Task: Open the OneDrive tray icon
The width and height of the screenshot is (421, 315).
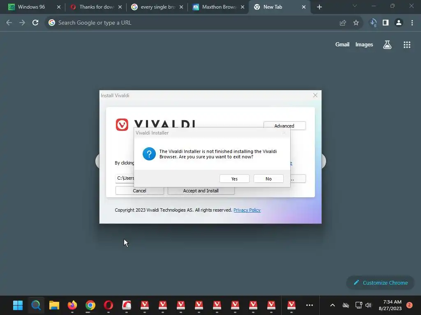Action: (346, 305)
